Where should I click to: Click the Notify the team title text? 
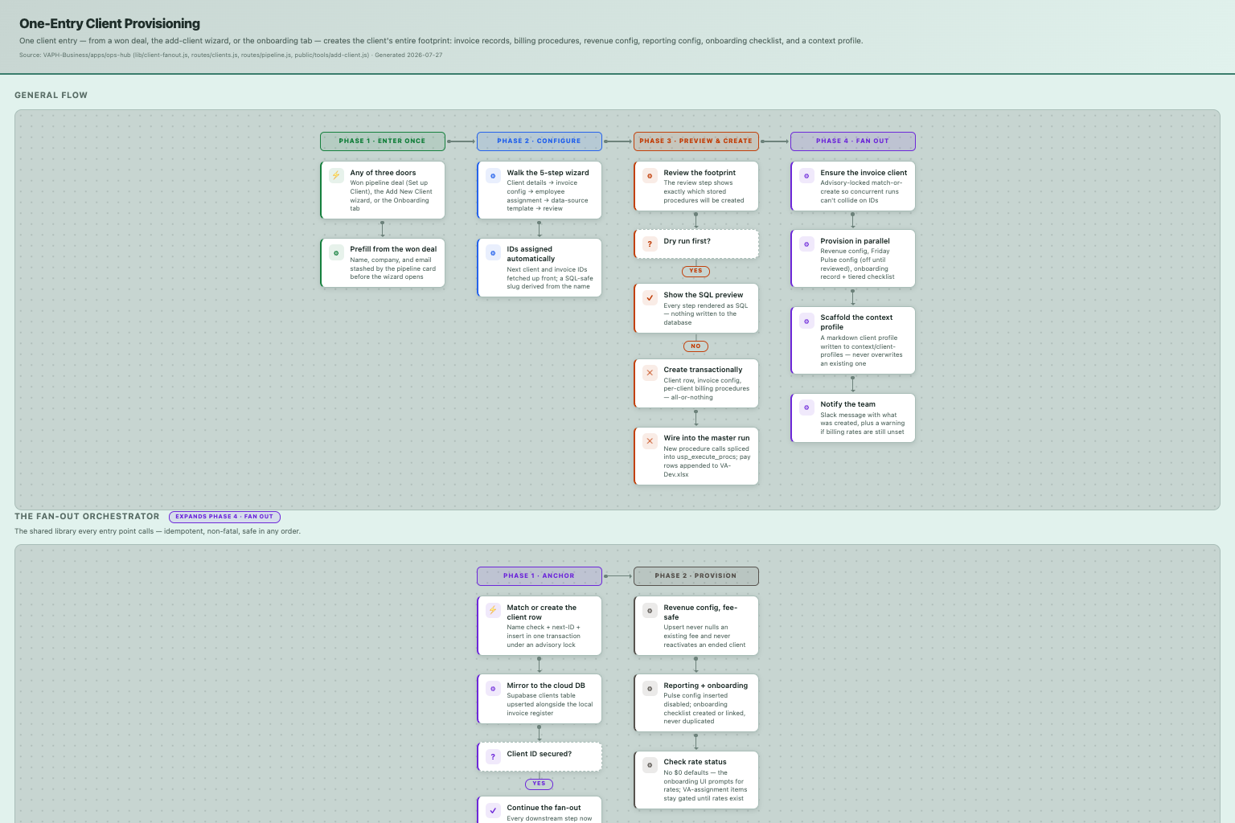848,404
